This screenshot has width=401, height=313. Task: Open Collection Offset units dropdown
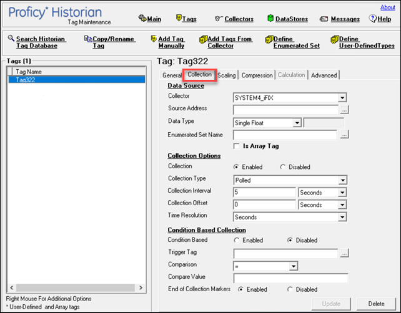tap(342, 205)
